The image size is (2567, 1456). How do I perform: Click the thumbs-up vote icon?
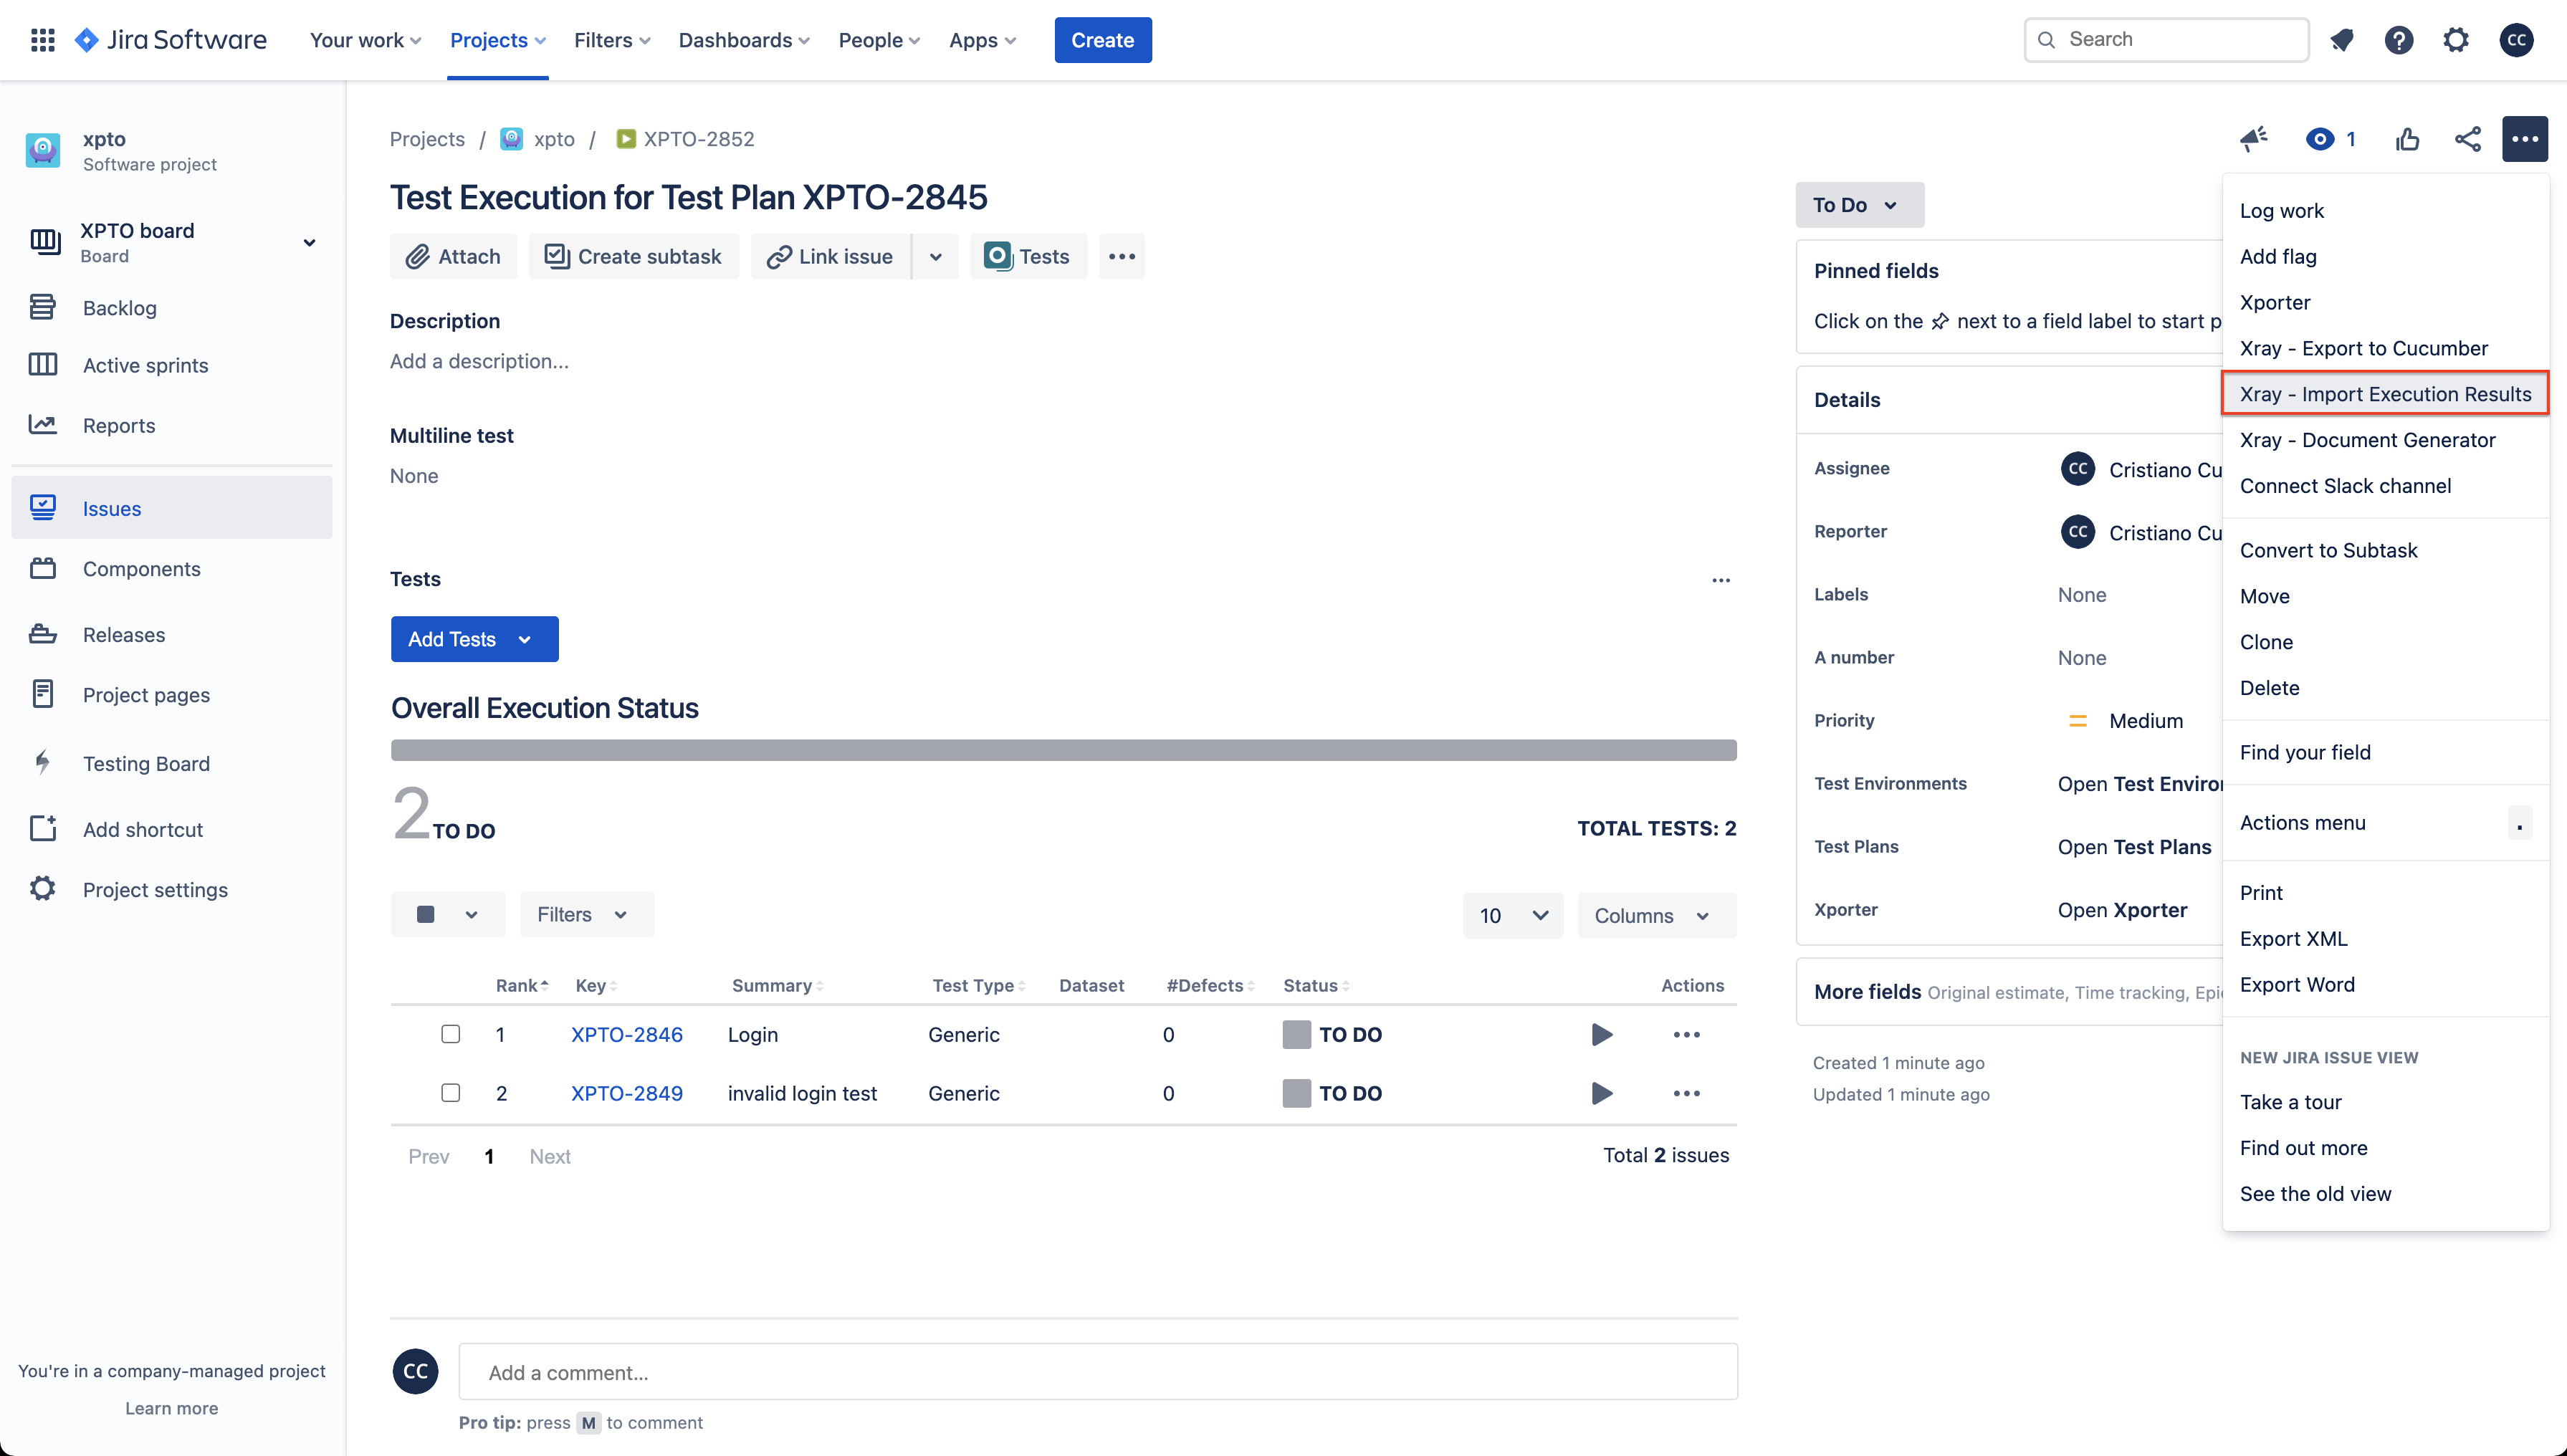[2408, 139]
